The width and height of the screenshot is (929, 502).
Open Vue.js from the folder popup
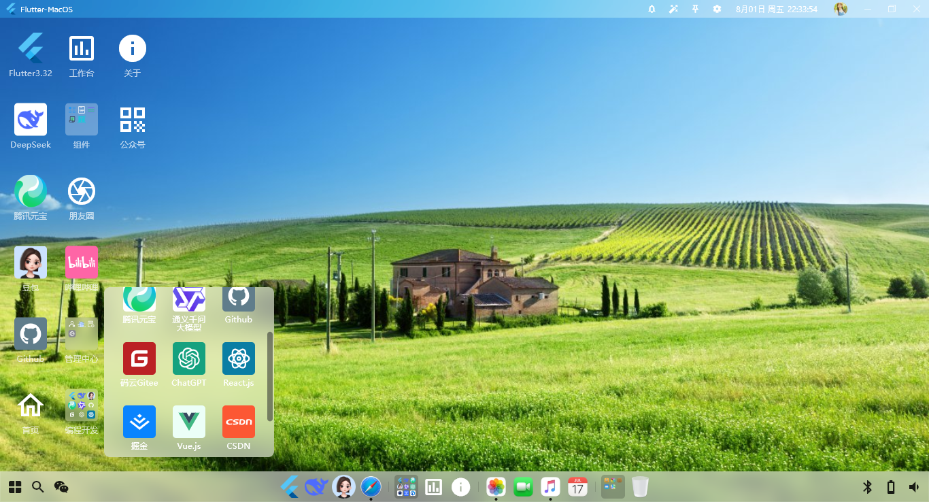tap(188, 422)
